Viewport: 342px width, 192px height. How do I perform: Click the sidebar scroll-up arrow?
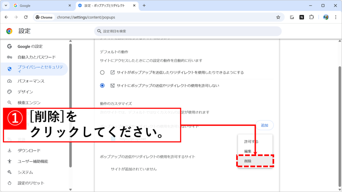(x=70, y=41)
